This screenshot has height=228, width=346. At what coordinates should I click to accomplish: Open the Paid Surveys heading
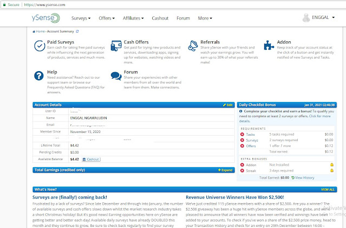tap(61, 42)
